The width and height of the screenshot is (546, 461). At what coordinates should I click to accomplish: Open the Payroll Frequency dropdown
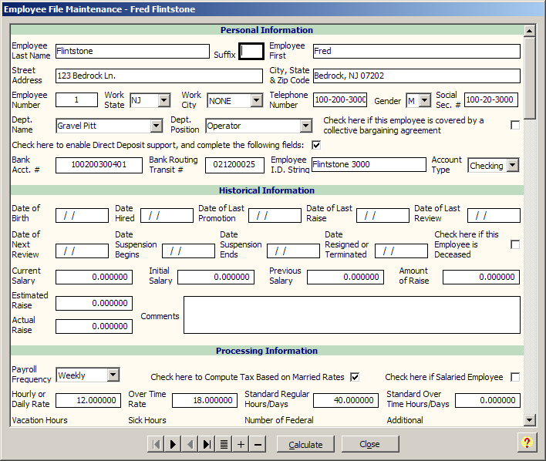pos(113,375)
